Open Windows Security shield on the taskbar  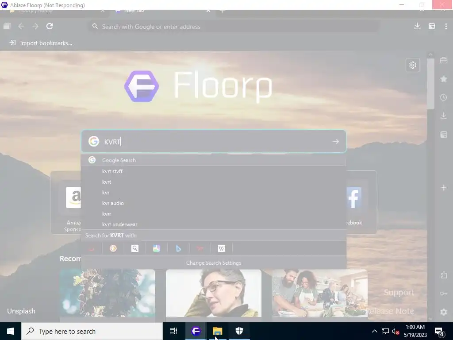[239, 331]
